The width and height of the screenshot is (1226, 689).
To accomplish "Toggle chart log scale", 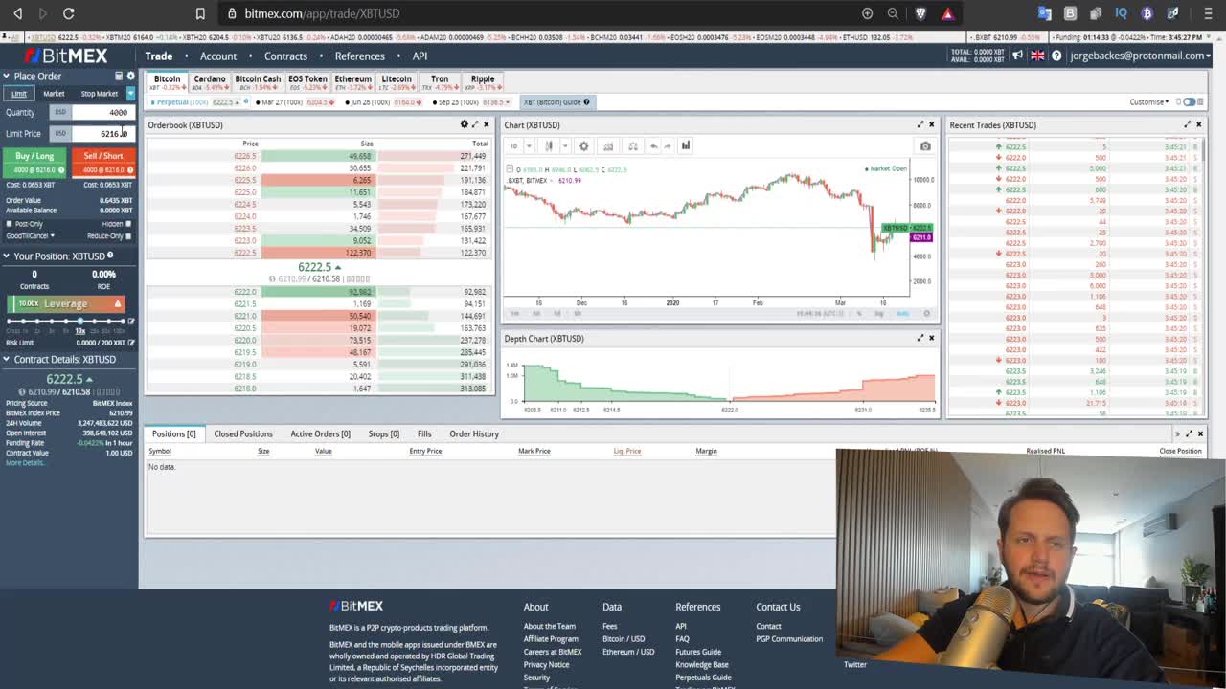I will coord(878,313).
